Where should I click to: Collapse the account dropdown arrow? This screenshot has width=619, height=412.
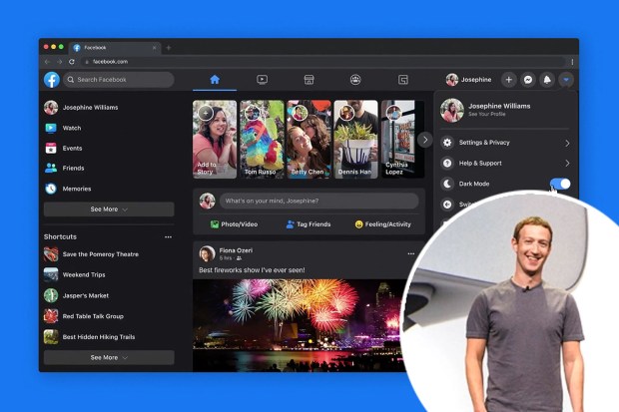(566, 80)
